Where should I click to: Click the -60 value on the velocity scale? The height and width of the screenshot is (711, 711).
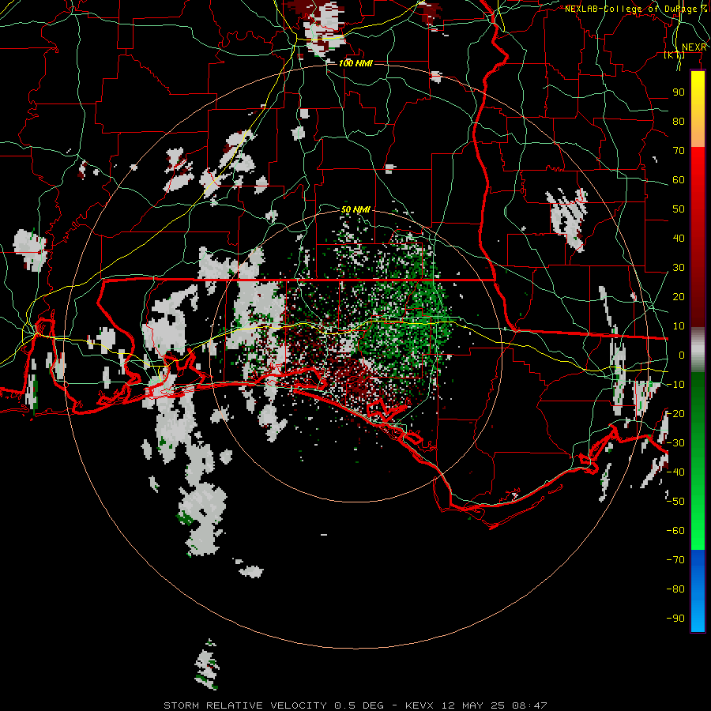[675, 531]
